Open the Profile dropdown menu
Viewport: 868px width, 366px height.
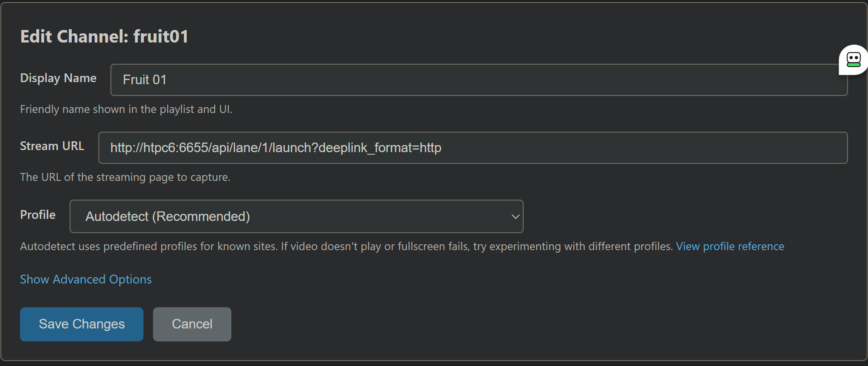click(296, 216)
